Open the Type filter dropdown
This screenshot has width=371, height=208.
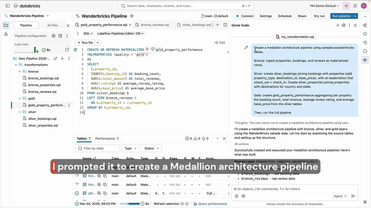tap(130, 148)
